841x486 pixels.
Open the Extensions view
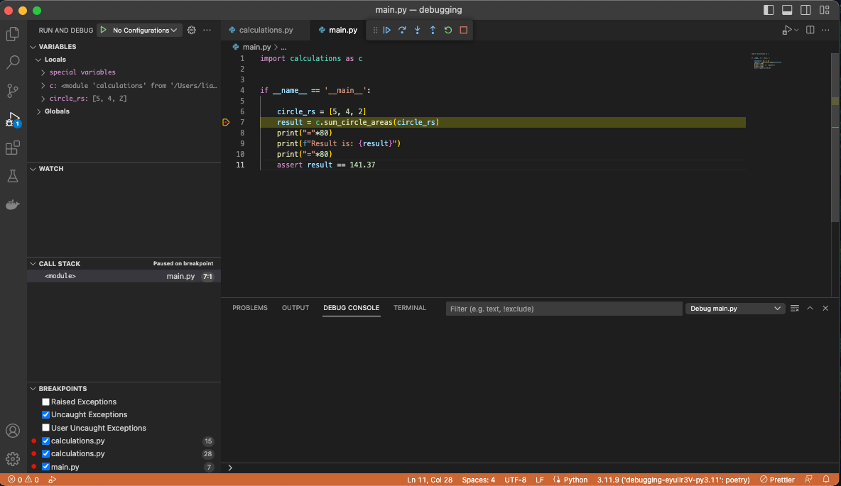pos(12,148)
